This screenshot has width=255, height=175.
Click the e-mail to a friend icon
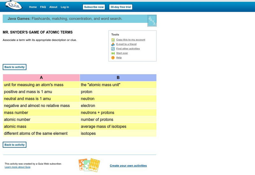click(113, 44)
